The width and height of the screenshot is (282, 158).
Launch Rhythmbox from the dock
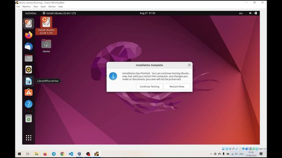pyautogui.click(x=29, y=69)
